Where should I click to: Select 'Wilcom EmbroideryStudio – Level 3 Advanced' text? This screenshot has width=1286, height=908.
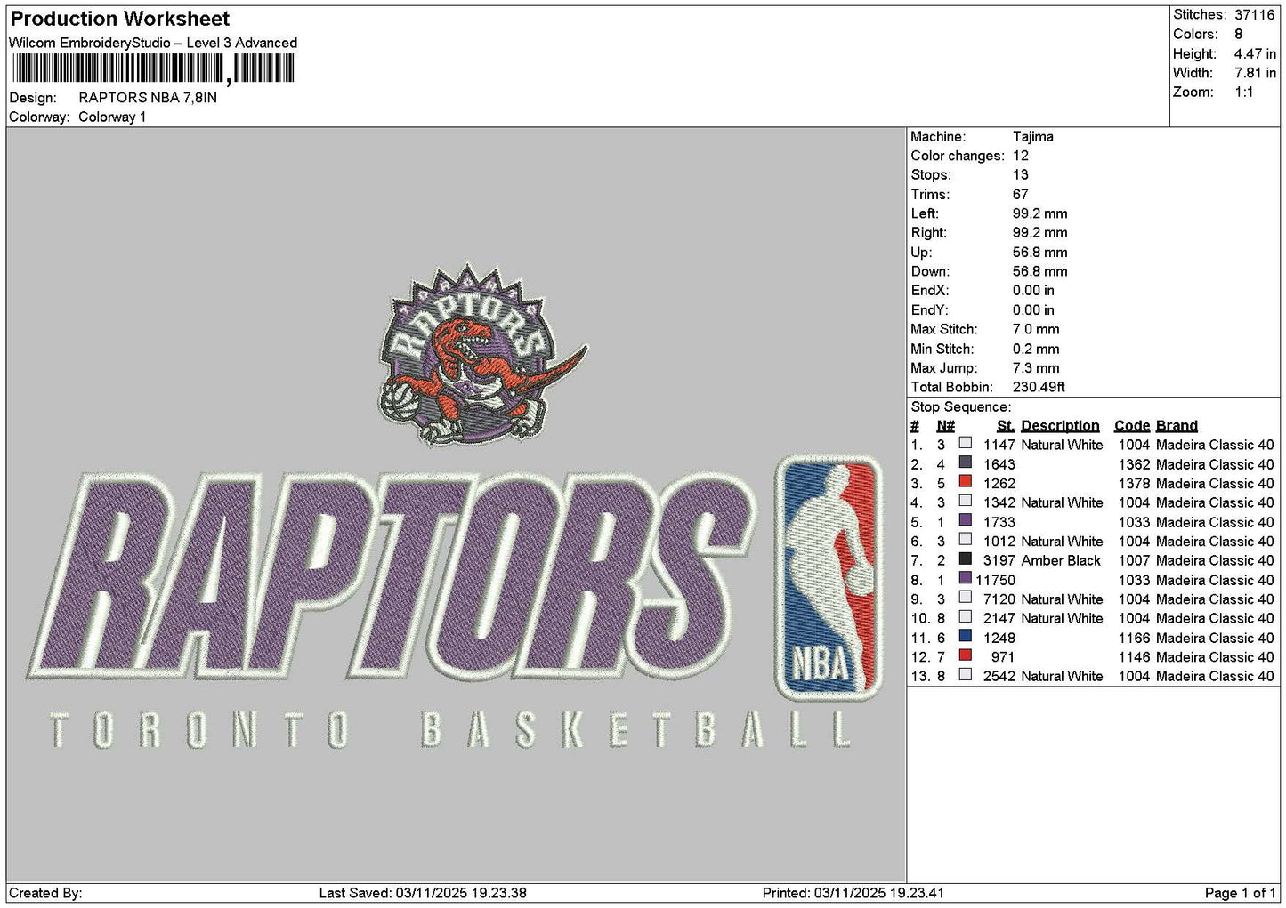(153, 43)
